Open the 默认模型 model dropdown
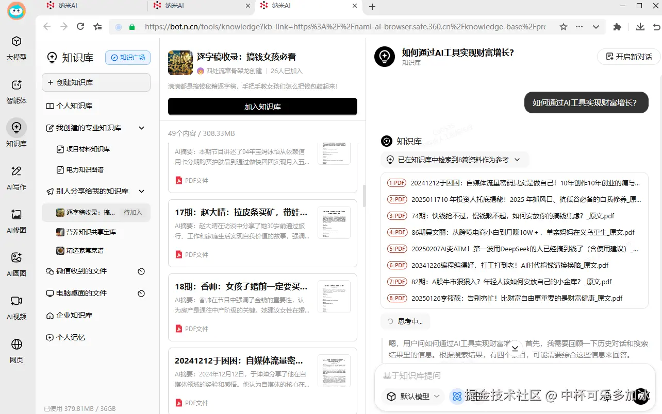 [x=413, y=396]
